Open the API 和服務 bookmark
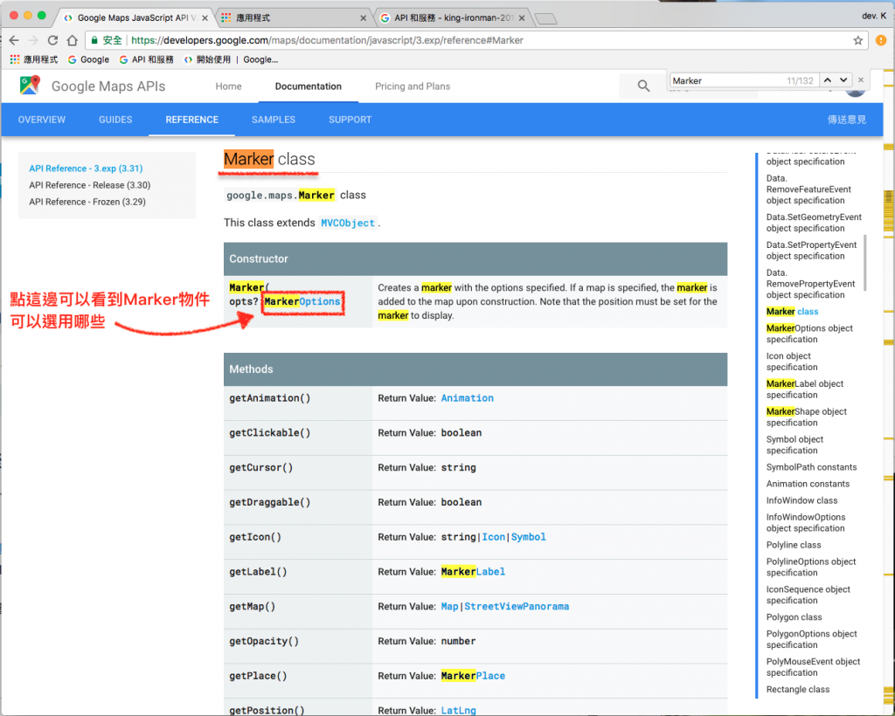This screenshot has height=716, width=895. click(x=146, y=59)
